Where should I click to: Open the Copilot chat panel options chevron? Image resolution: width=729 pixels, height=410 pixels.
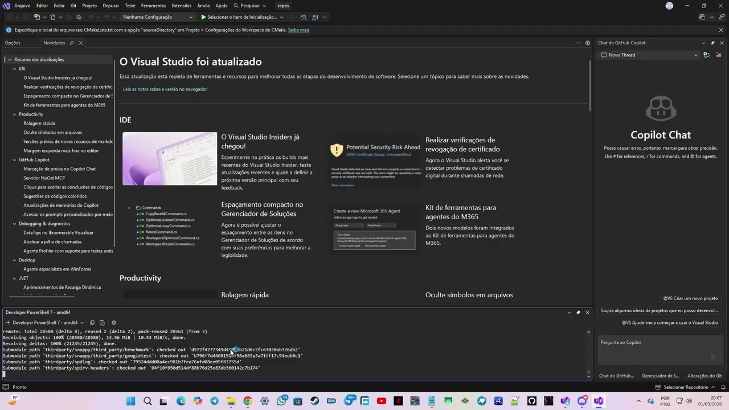[703, 43]
